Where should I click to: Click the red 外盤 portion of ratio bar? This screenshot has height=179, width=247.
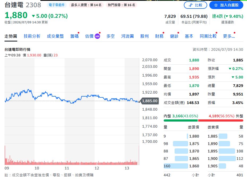pos(220,120)
